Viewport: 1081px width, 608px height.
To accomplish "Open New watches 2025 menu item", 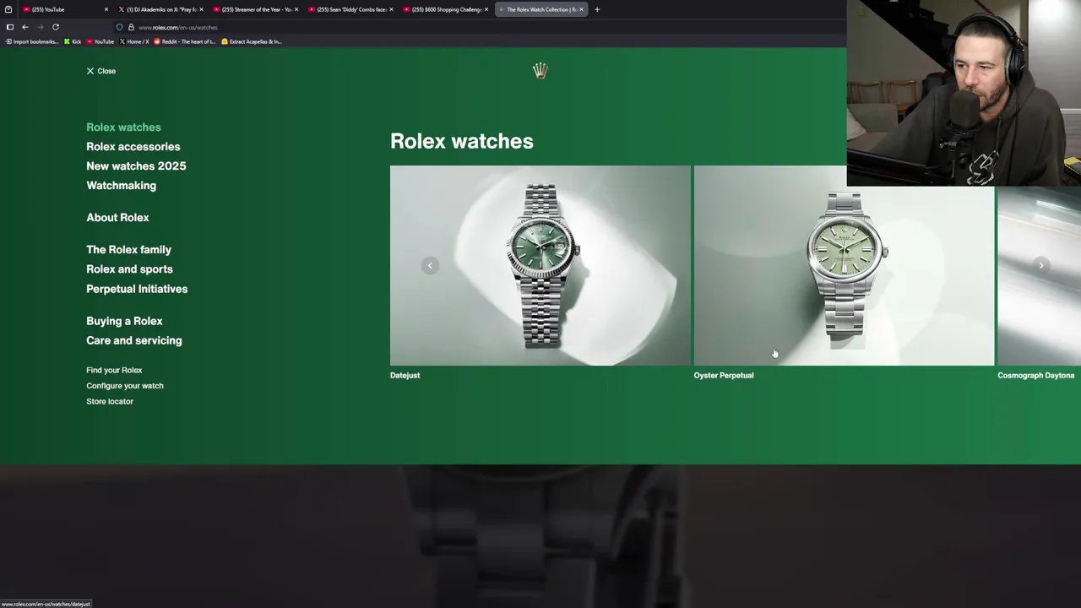I will pyautogui.click(x=136, y=166).
